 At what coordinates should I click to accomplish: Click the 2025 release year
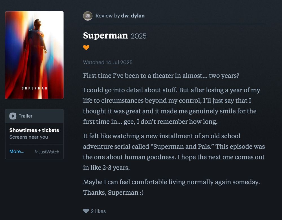138,36
